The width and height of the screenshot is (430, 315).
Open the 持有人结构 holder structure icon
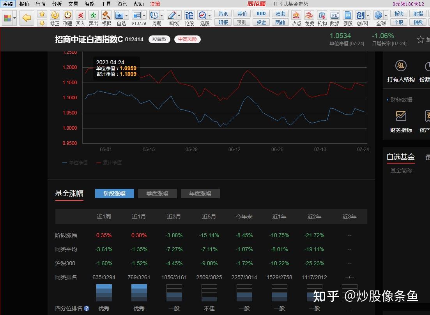click(x=401, y=72)
